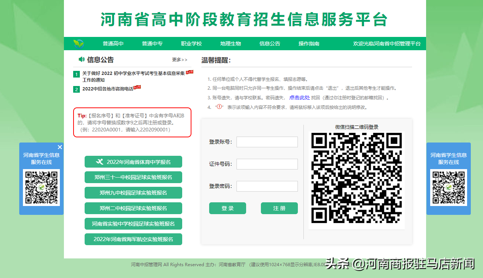
Task: Click 郑州三十一中校园足球实验班报名 button
Action: [133, 177]
